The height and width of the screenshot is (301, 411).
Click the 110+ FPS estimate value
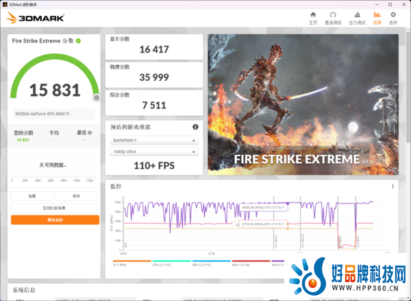pos(154,166)
